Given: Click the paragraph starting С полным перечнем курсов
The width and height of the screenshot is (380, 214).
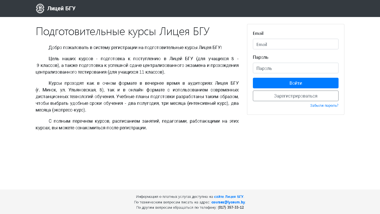Looking at the screenshot, I should [137, 125].
